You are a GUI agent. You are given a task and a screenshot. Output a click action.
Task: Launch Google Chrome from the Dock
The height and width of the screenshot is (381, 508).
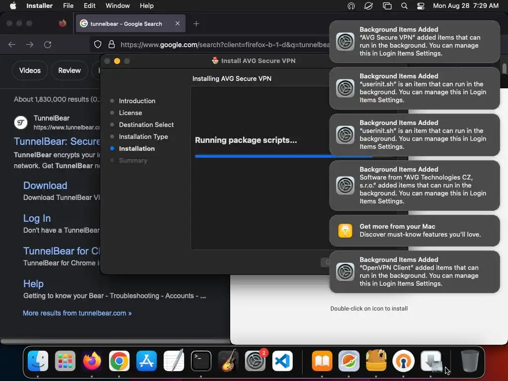[x=119, y=361]
